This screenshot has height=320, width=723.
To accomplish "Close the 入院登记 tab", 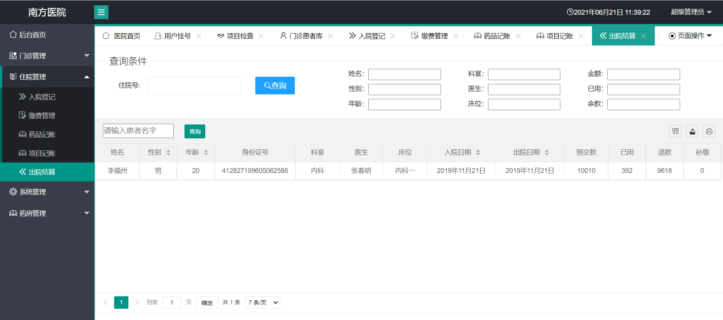I will (x=393, y=36).
